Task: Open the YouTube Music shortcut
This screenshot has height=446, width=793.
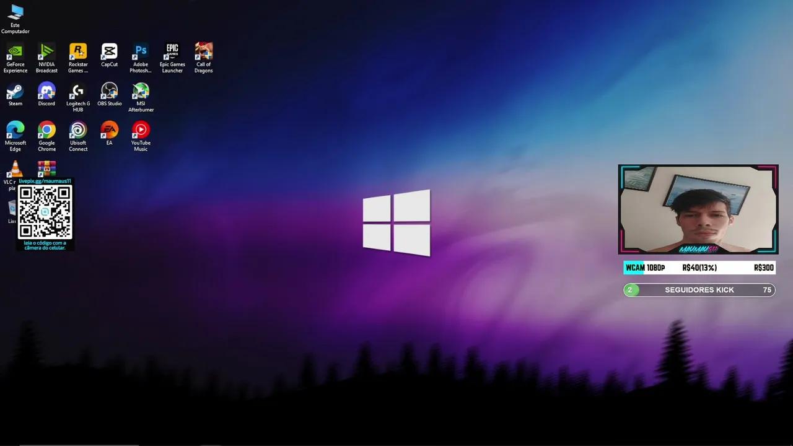Action: pyautogui.click(x=141, y=137)
